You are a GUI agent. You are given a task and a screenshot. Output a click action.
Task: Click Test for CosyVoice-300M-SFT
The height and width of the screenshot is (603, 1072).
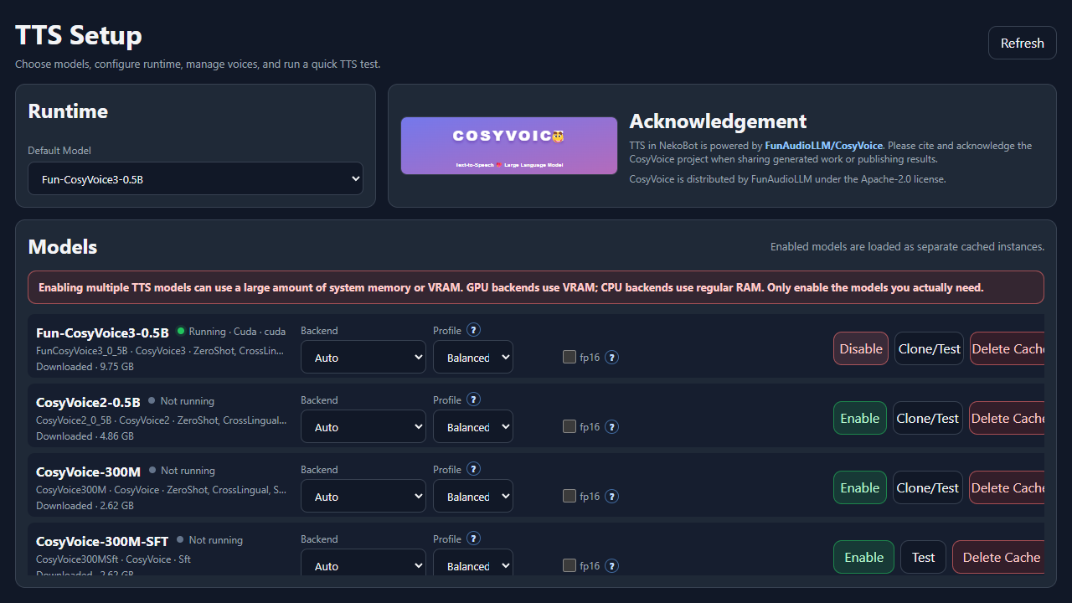pyautogui.click(x=924, y=557)
